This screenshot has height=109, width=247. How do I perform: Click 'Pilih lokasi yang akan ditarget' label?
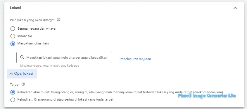(x=32, y=20)
